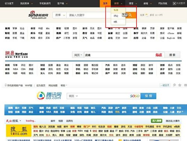Viewport: 187px width, 141px height.
Task: Click the phone icon beside 手机新闻客户端
Action: 6,85
